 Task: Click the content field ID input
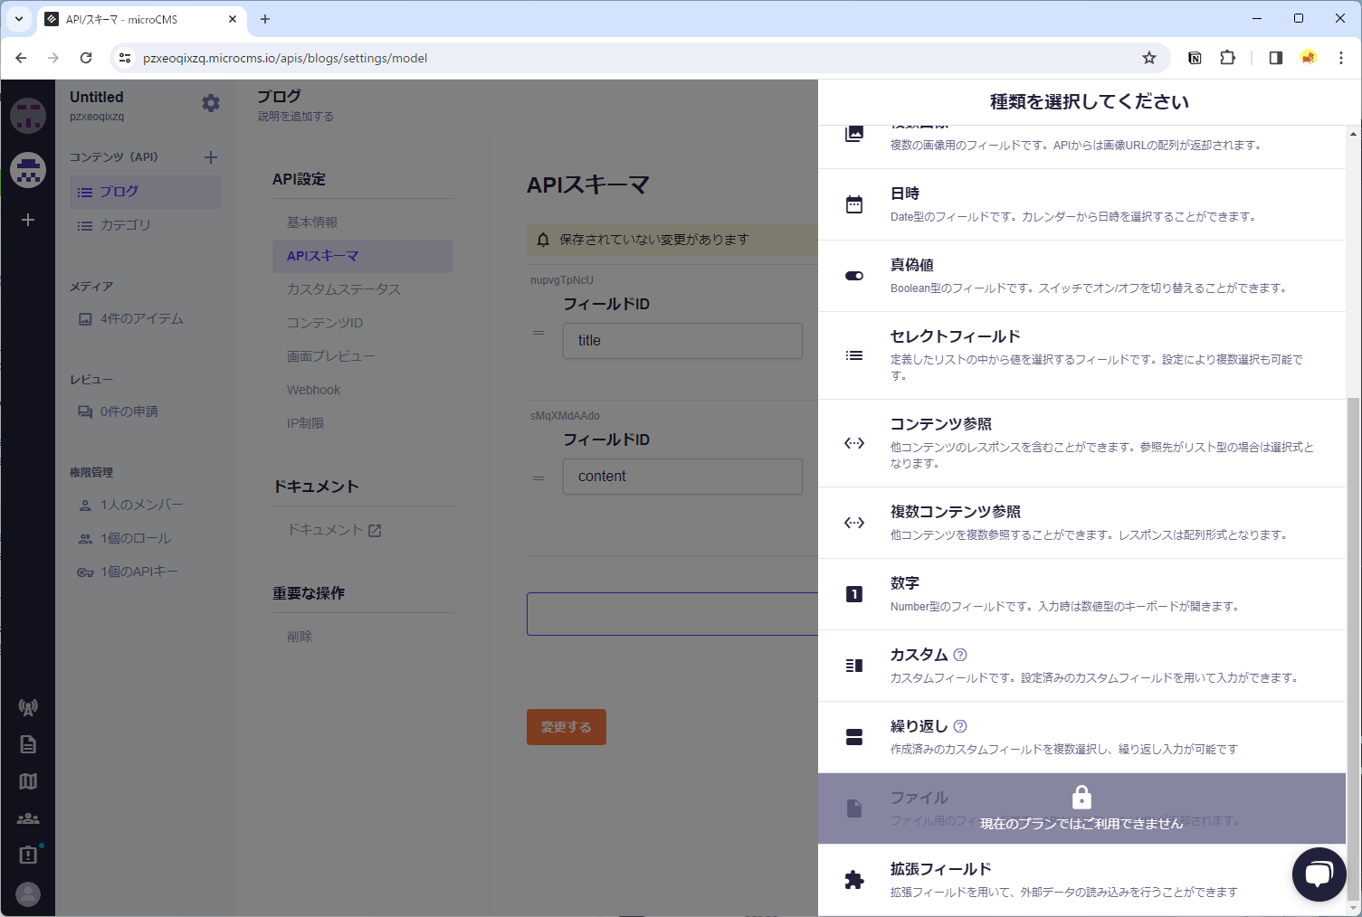coord(682,477)
